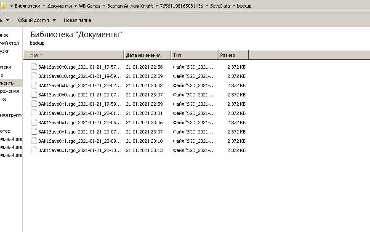370x232 pixels.
Task: Go to Библиотеки in address bar
Action: (27, 6)
